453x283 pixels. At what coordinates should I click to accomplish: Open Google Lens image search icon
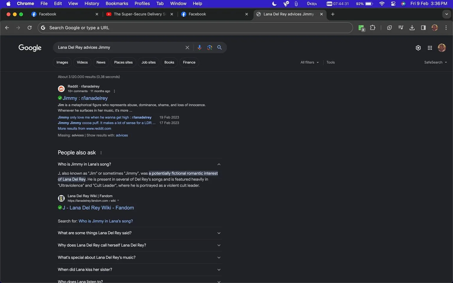click(x=210, y=47)
